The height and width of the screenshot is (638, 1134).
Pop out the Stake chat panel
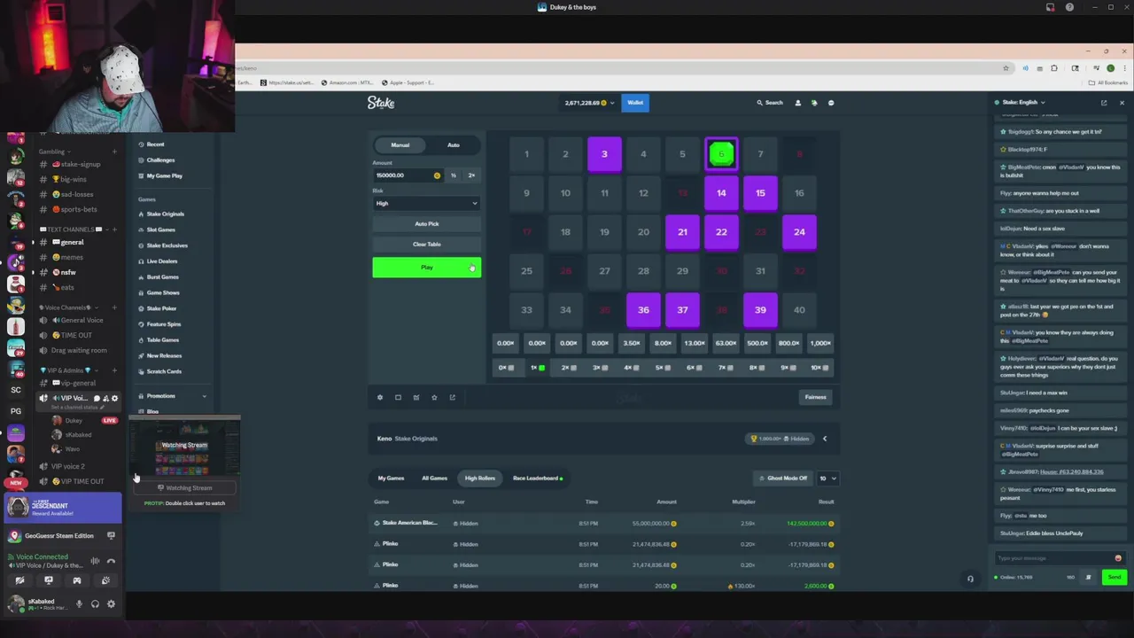[1104, 103]
